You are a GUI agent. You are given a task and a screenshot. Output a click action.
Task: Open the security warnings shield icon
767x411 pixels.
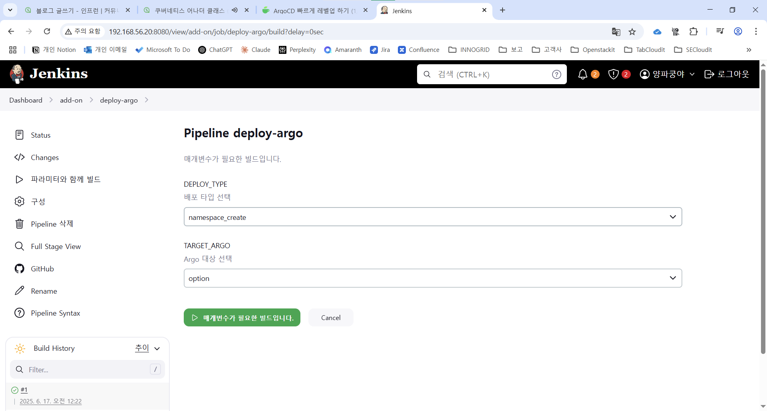[x=614, y=74]
